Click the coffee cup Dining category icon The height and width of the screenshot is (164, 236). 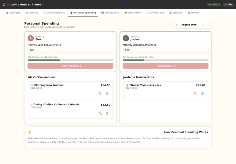click(x=32, y=104)
